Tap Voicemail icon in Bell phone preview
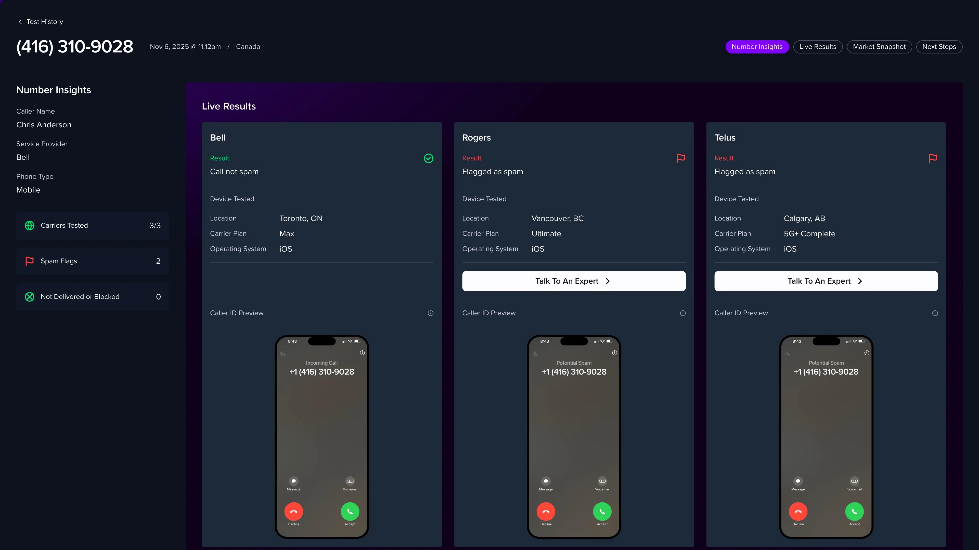This screenshot has height=550, width=979. (350, 481)
